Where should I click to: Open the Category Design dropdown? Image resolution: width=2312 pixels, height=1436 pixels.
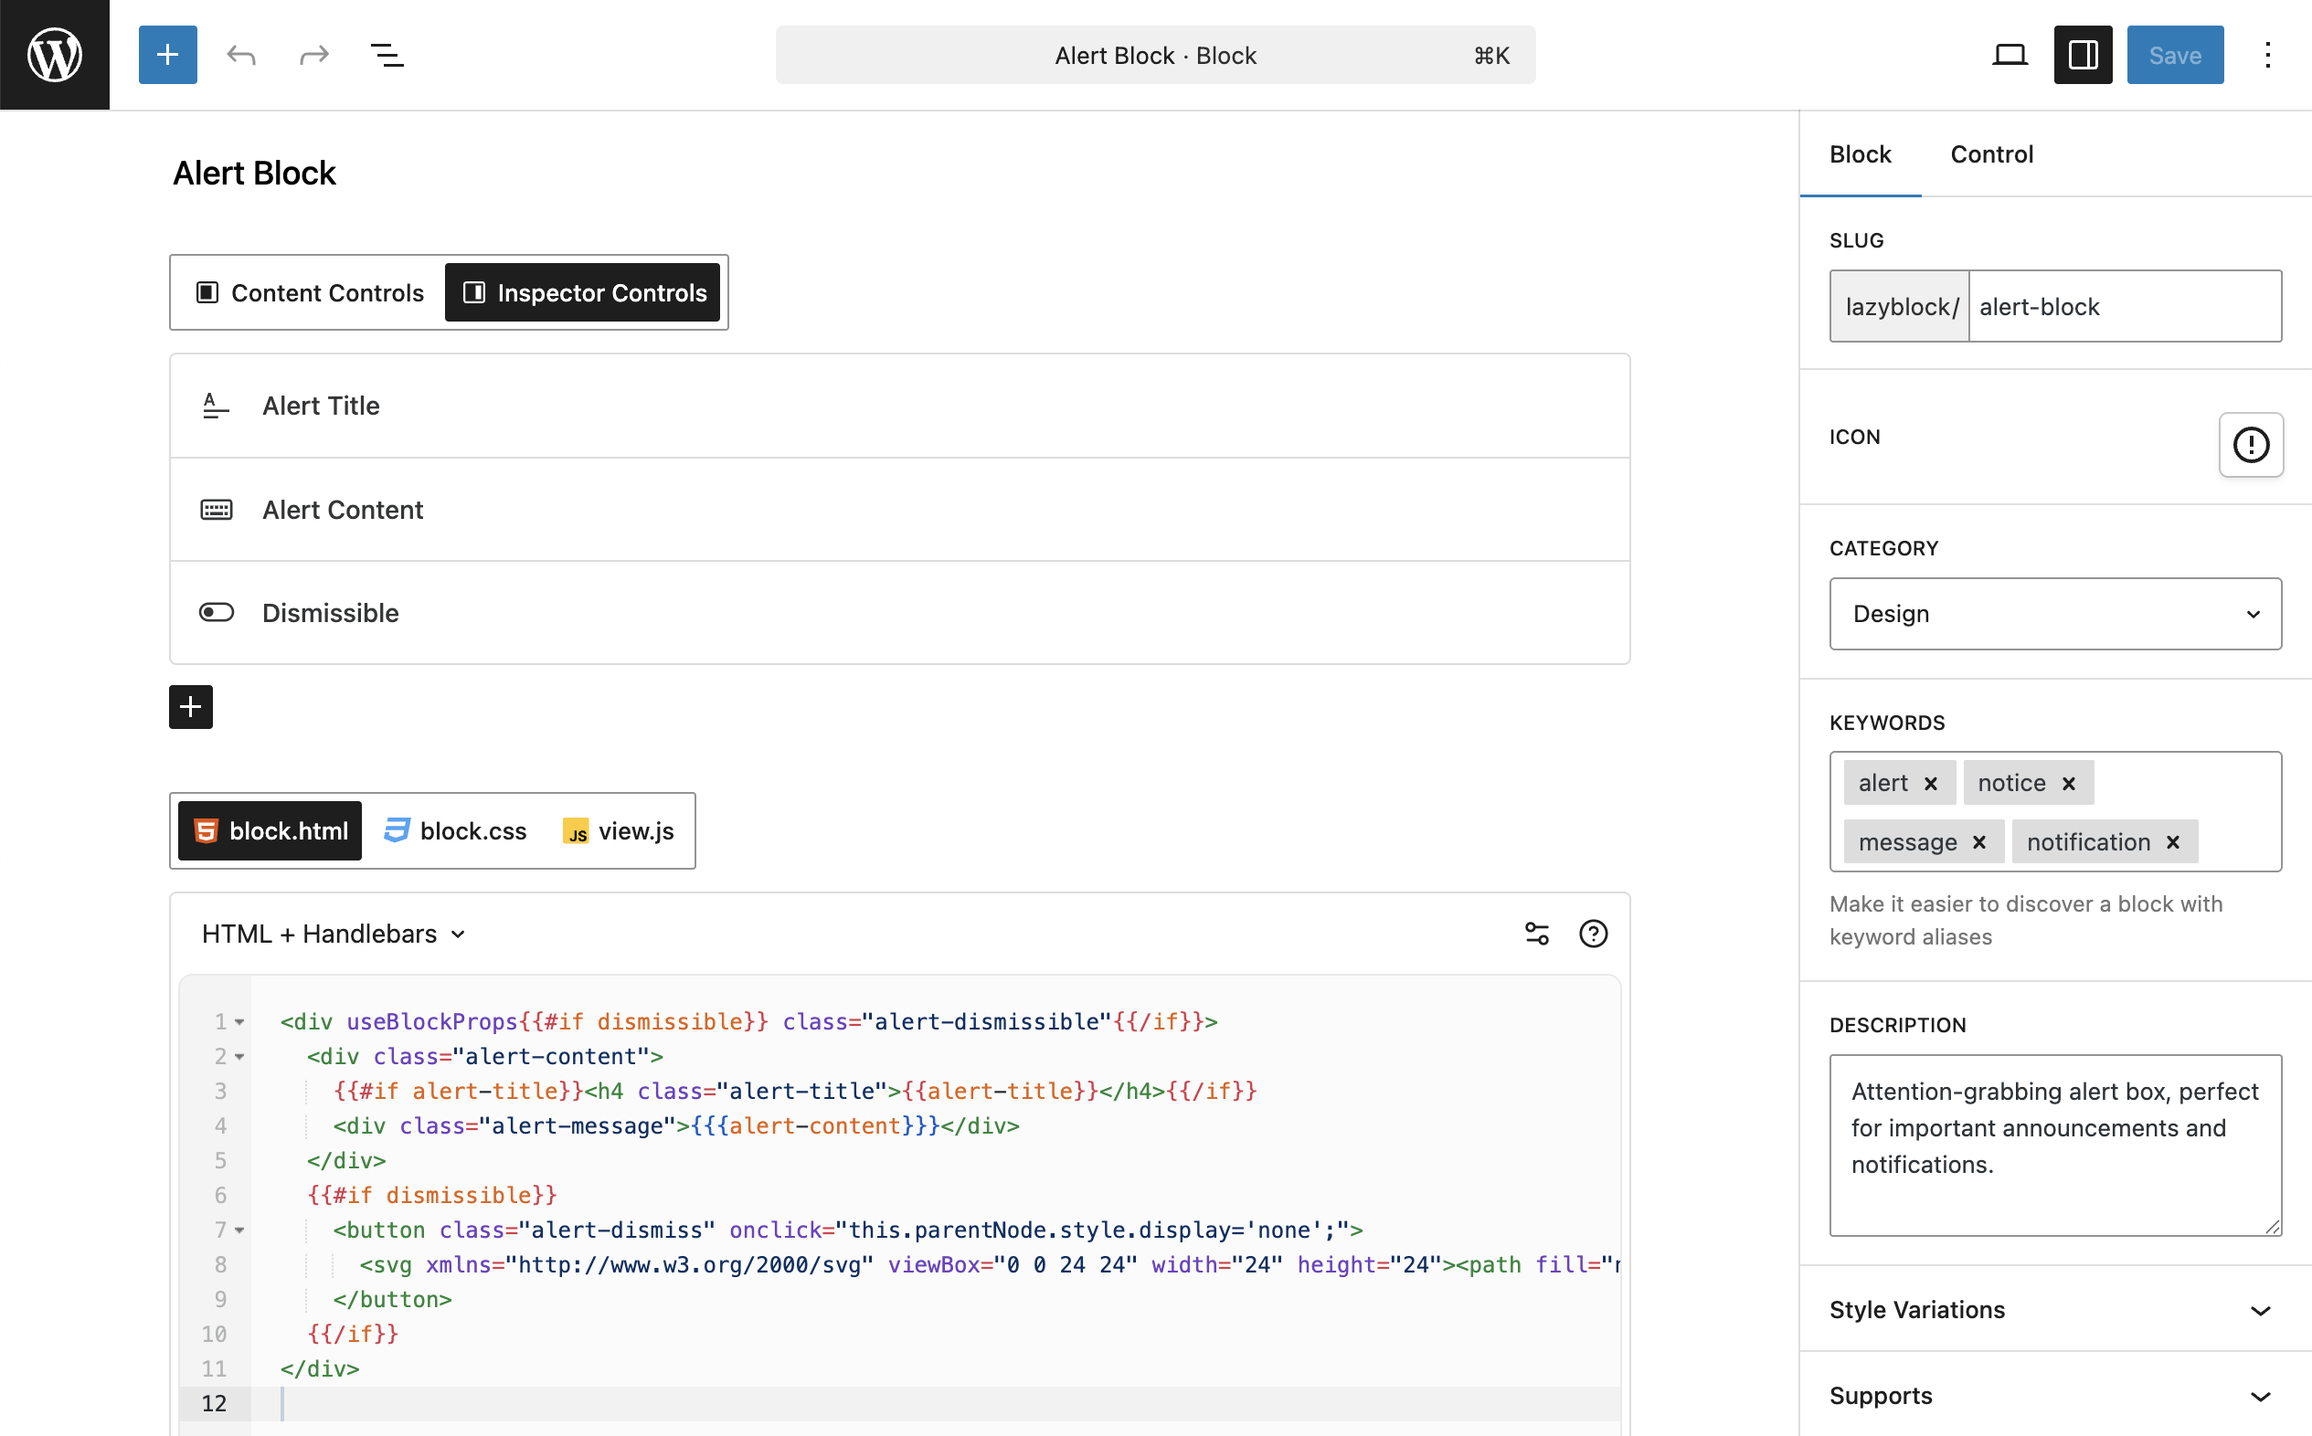(x=2054, y=614)
